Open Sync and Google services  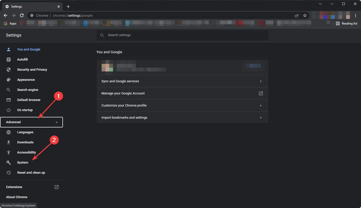[x=183, y=81]
